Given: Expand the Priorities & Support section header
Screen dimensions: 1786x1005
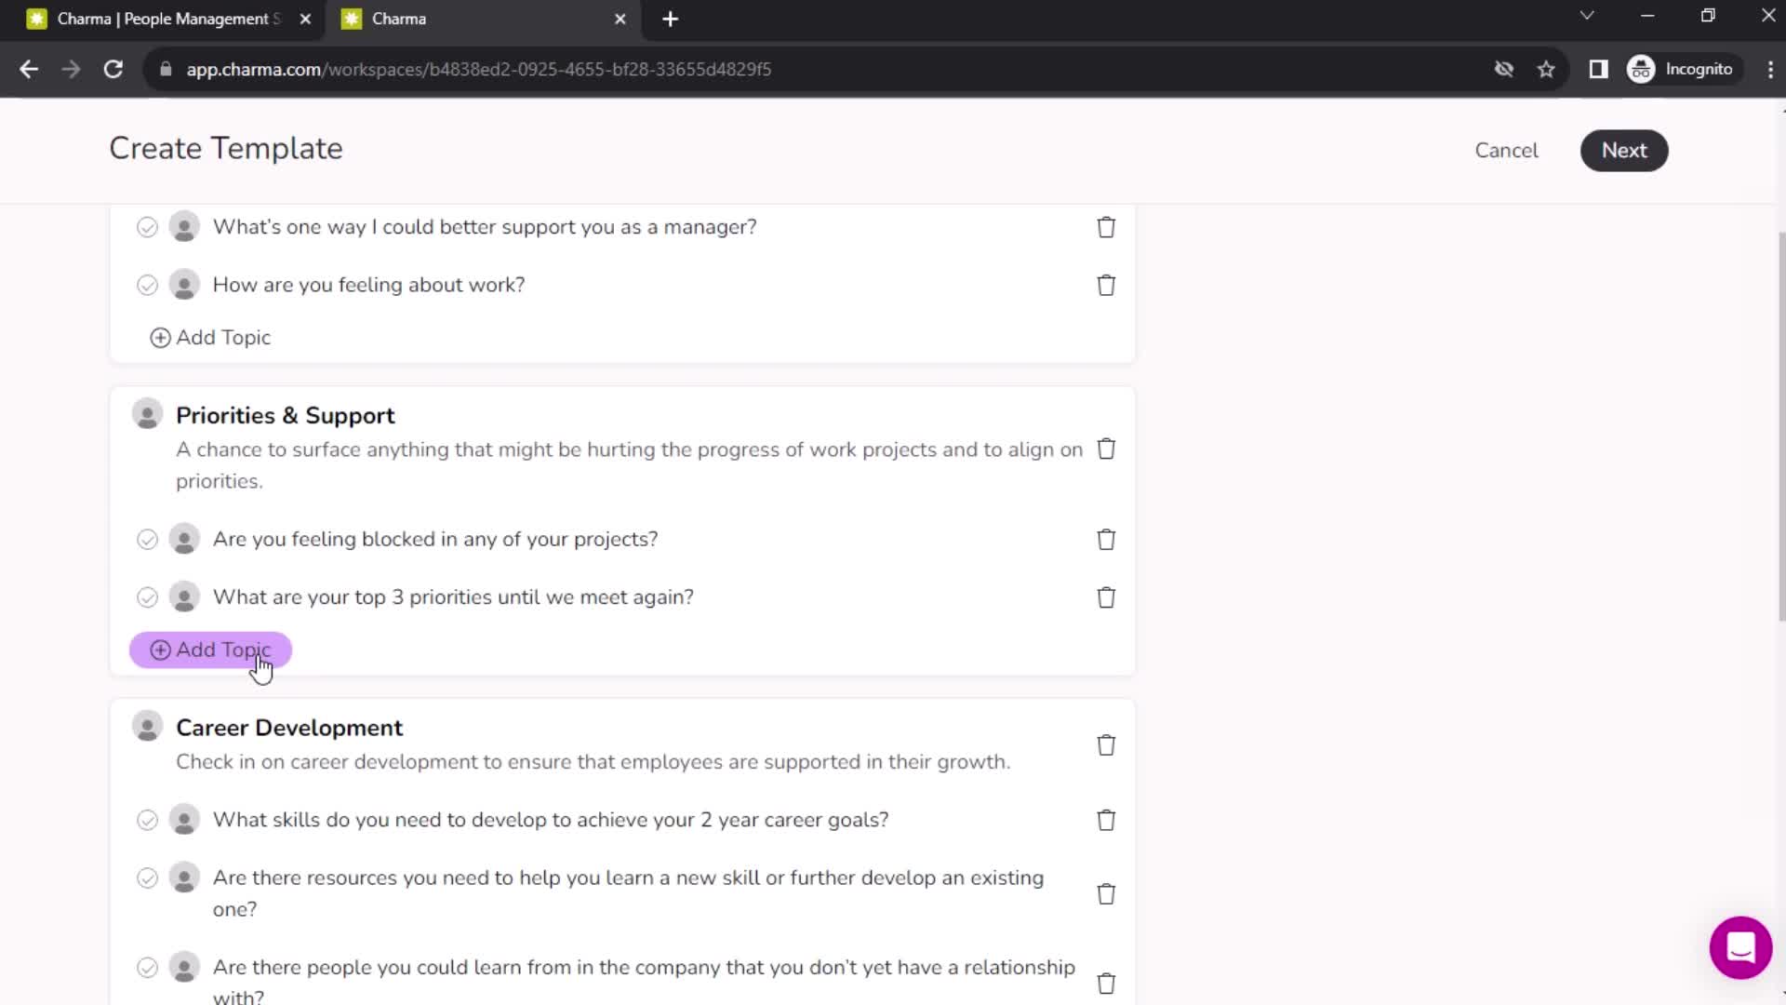Looking at the screenshot, I should [x=285, y=415].
